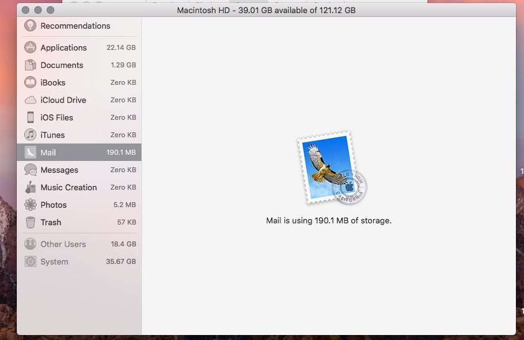Image resolution: width=524 pixels, height=340 pixels.
Task: Click the 35.67 GB System size
Action: click(x=121, y=261)
